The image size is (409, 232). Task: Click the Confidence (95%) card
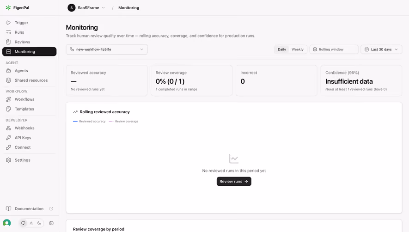(361, 80)
